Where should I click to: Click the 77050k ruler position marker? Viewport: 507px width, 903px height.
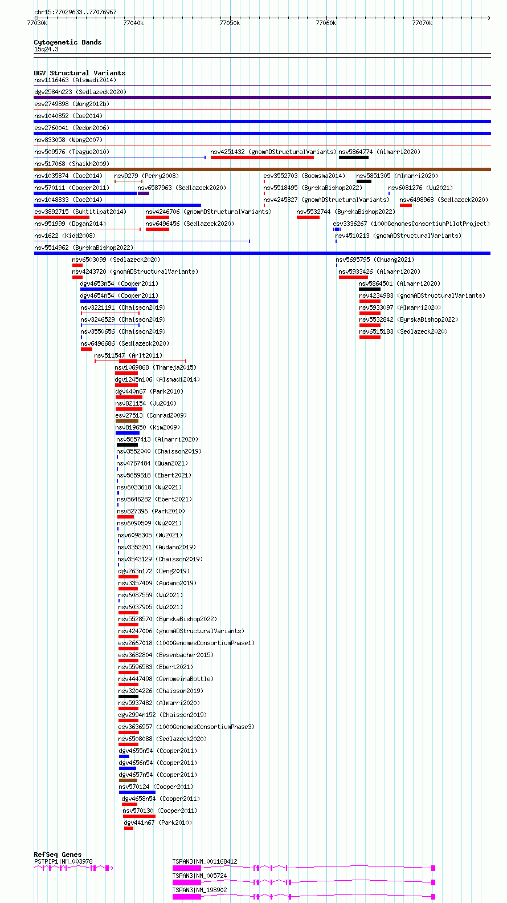click(x=230, y=23)
